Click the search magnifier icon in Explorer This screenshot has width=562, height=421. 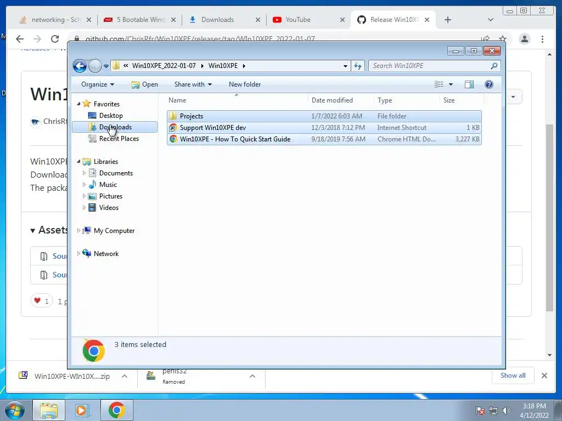(x=494, y=66)
